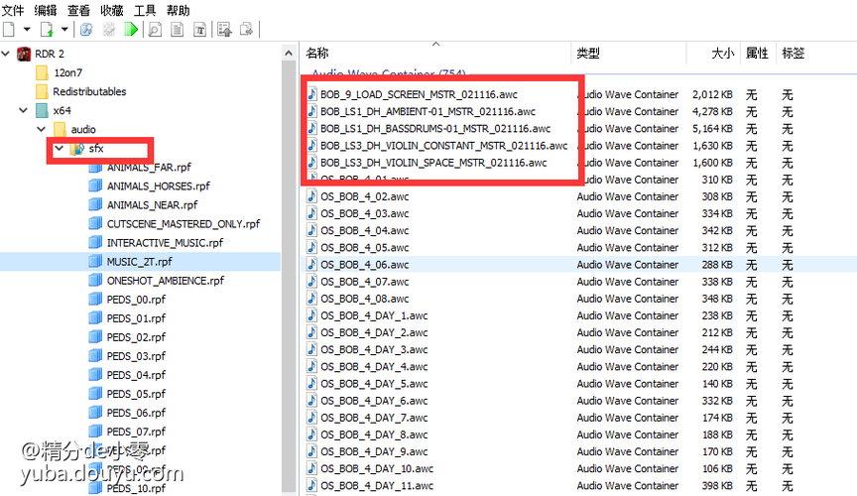
Task: Open the 收藏 menu
Action: [x=111, y=10]
